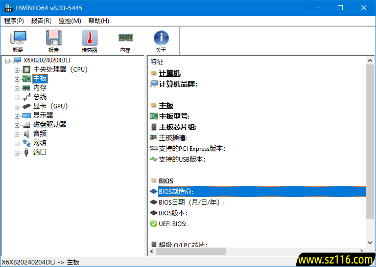Image resolution: width=376 pixels, height=267 pixels.
Task: Click the motherboard icon next to 主板
Action: [x=27, y=79]
